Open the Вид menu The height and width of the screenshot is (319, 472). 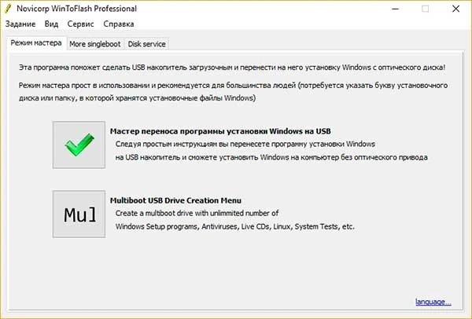tap(51, 24)
